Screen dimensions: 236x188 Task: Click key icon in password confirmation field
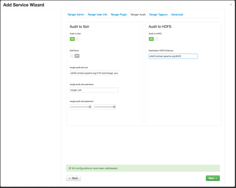tap(114, 107)
